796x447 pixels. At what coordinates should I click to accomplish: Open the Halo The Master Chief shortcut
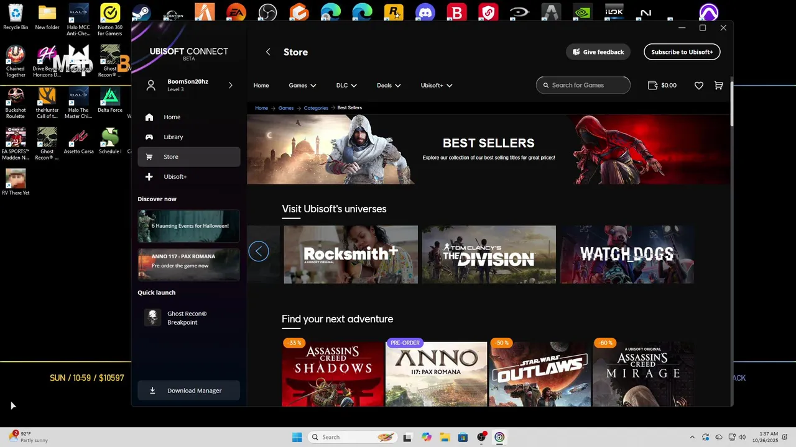tap(78, 103)
